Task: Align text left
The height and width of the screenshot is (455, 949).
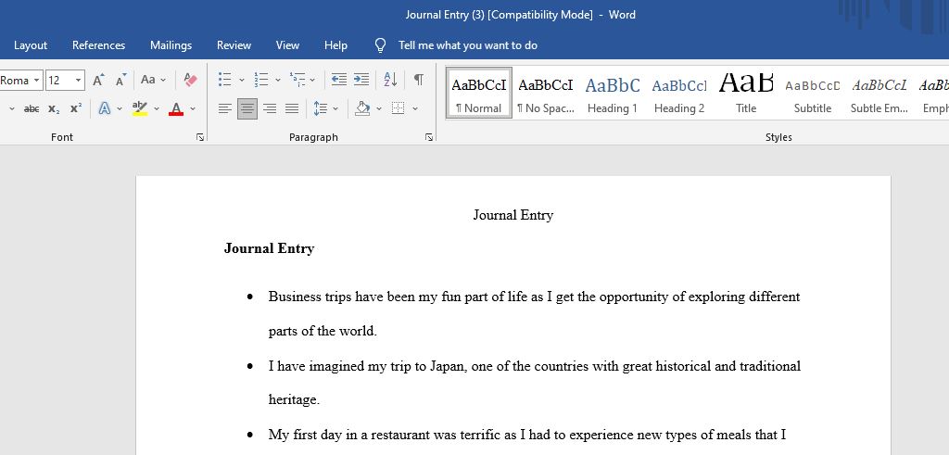Action: [224, 109]
